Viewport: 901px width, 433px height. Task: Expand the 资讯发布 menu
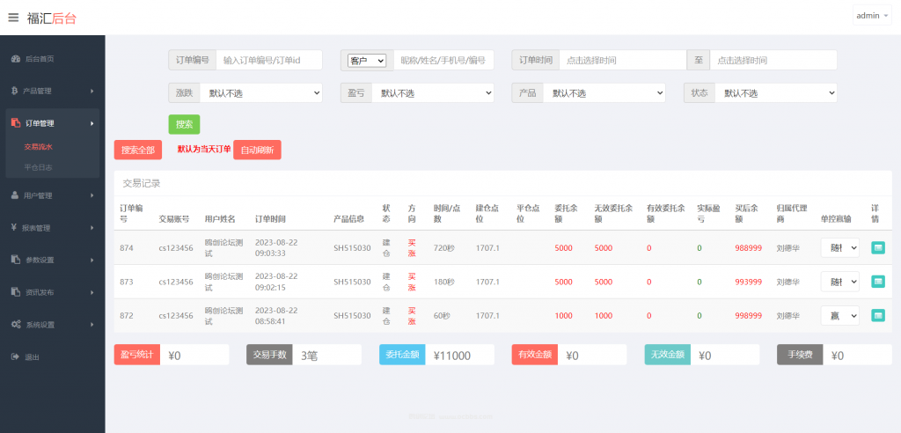52,292
